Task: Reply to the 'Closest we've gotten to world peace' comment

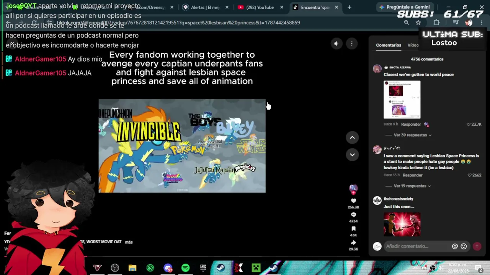Action: click(x=411, y=124)
